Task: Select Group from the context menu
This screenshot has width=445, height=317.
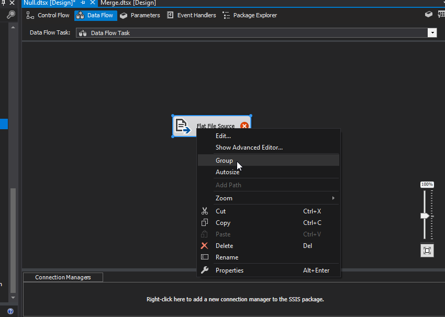Action: click(224, 160)
